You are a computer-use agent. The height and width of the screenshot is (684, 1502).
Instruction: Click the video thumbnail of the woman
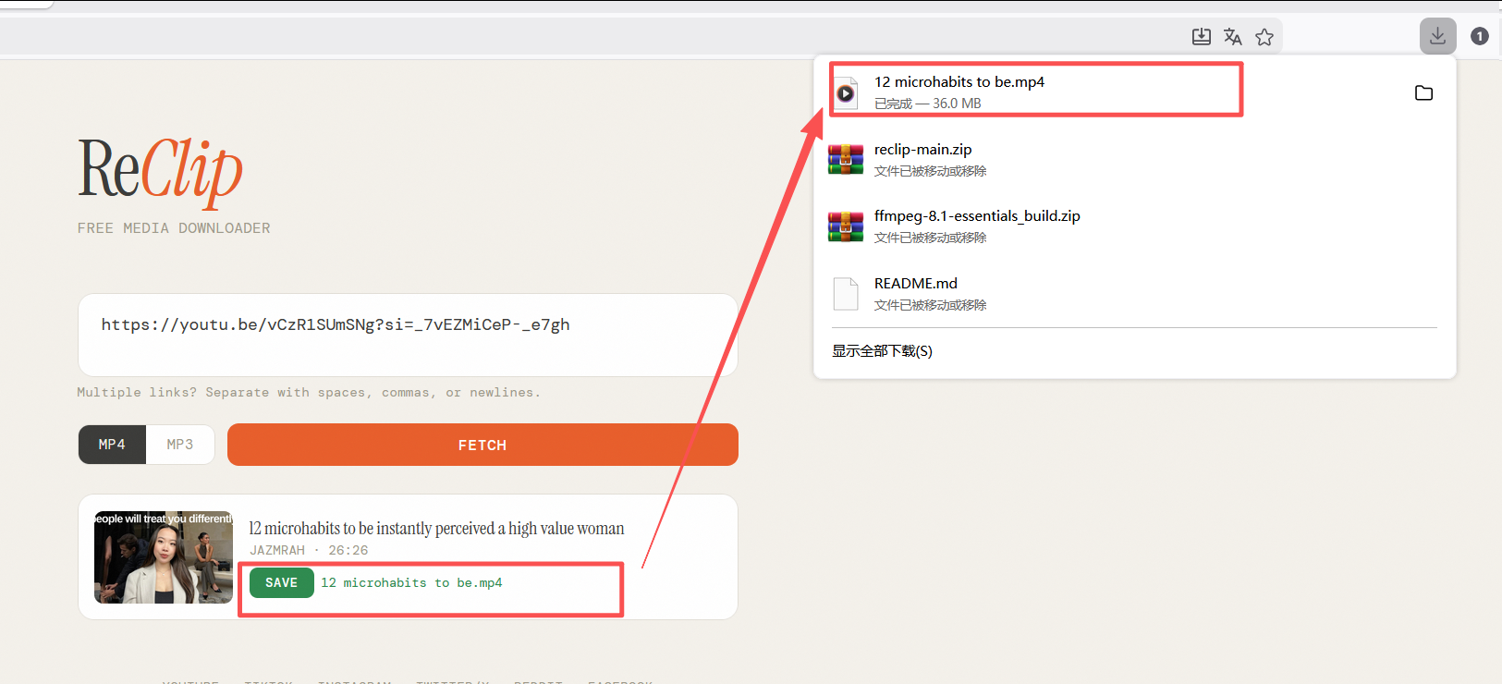click(x=164, y=557)
